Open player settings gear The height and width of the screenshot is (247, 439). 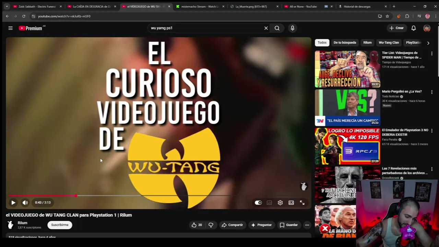coord(280,203)
